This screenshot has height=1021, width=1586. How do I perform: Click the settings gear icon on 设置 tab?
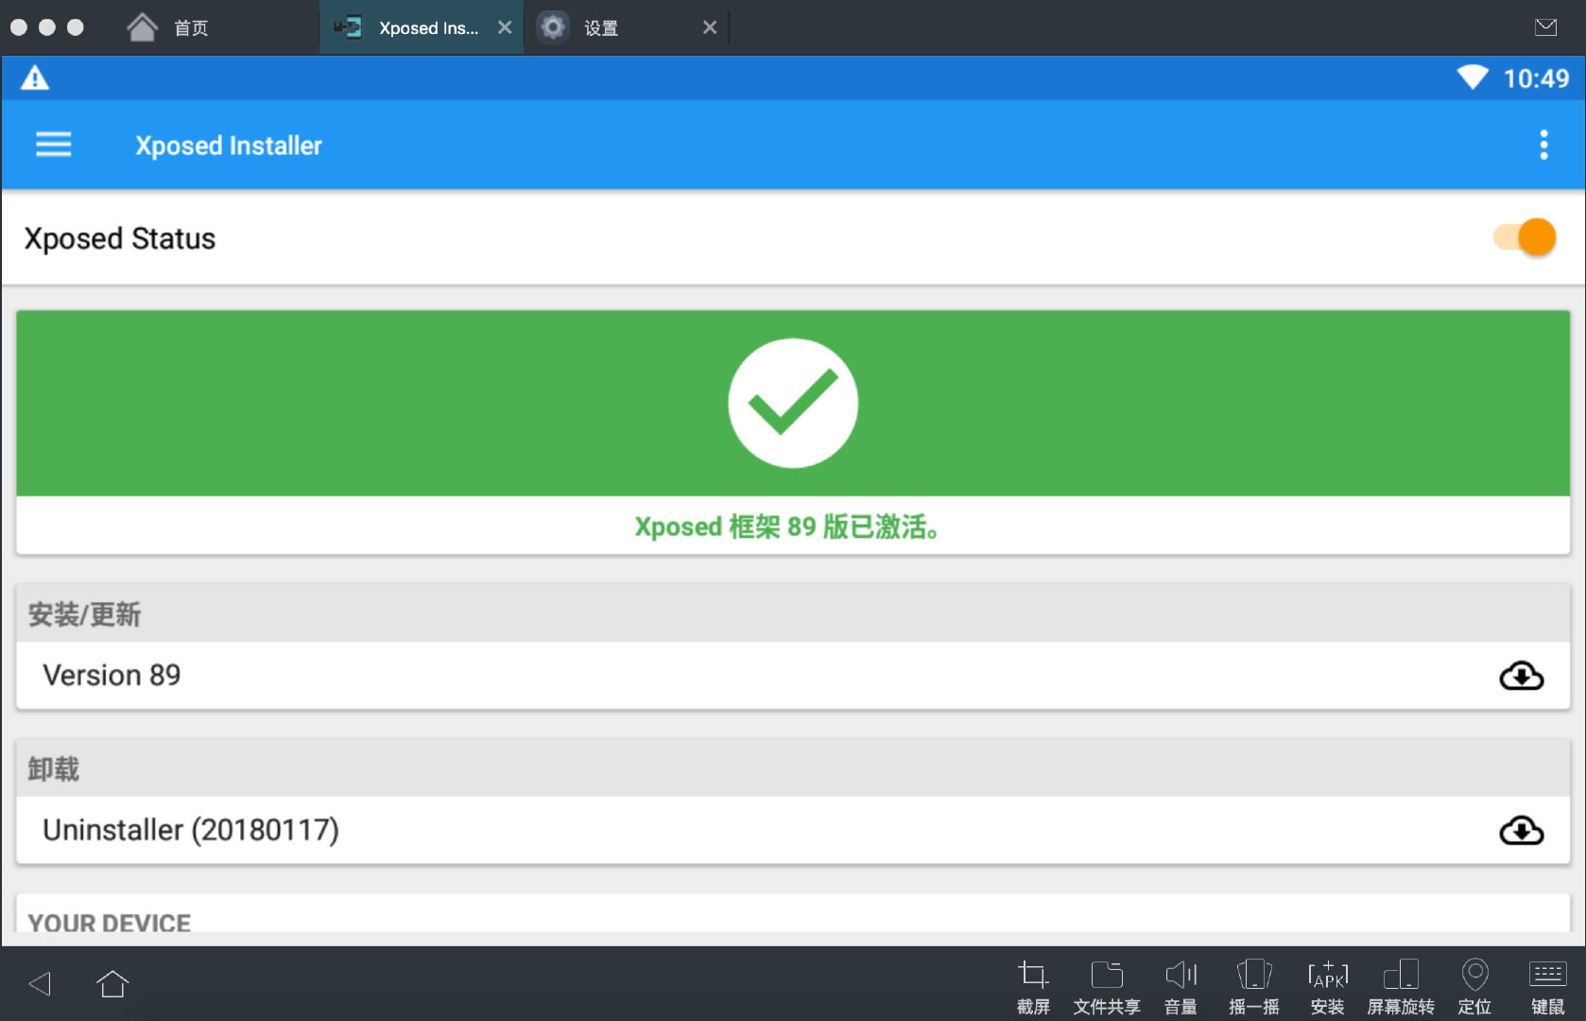pyautogui.click(x=553, y=27)
